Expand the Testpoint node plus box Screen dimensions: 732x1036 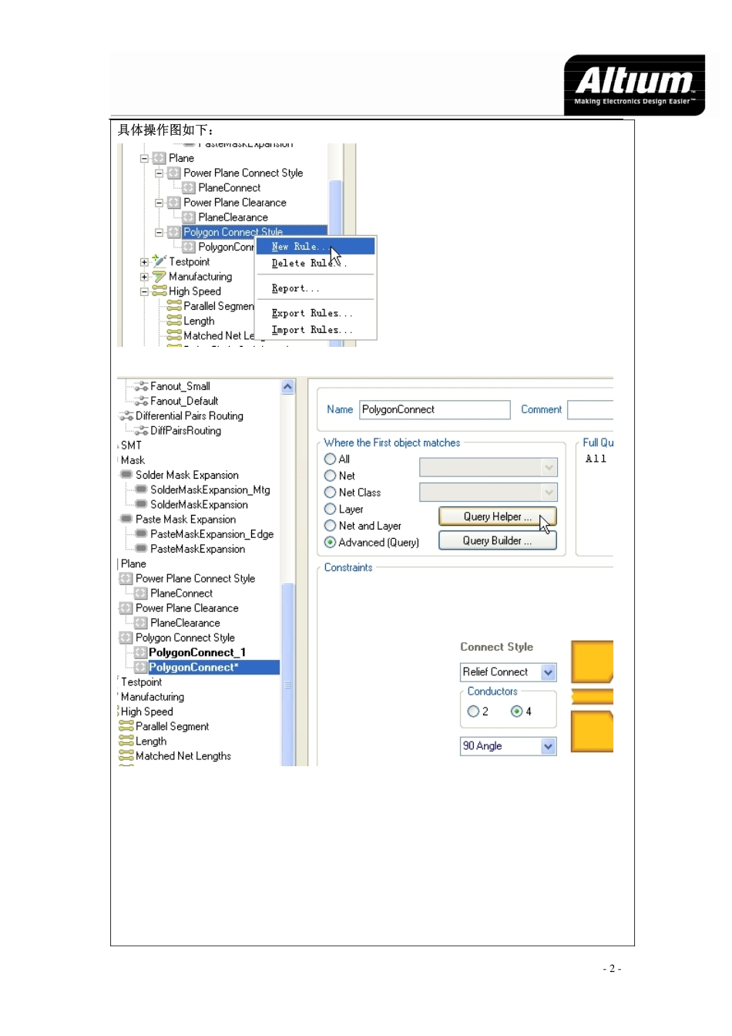pyautogui.click(x=144, y=262)
